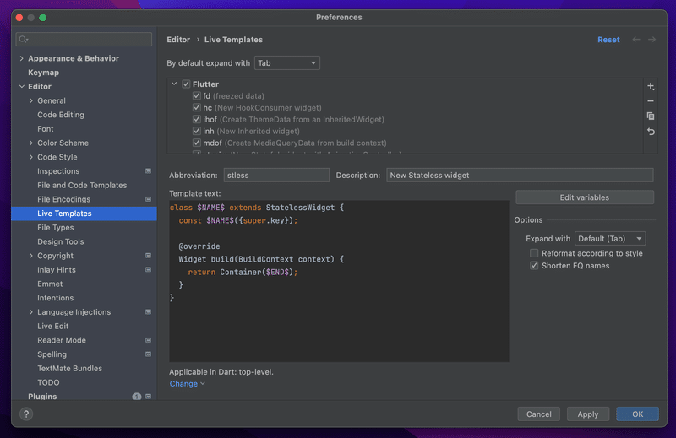Screen dimensions: 676x438
Task: Confirm with the OK button
Action: (637, 414)
